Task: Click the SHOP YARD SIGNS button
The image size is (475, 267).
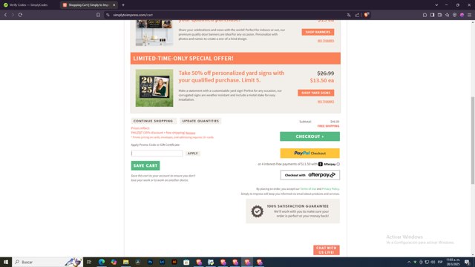Action: point(315,93)
